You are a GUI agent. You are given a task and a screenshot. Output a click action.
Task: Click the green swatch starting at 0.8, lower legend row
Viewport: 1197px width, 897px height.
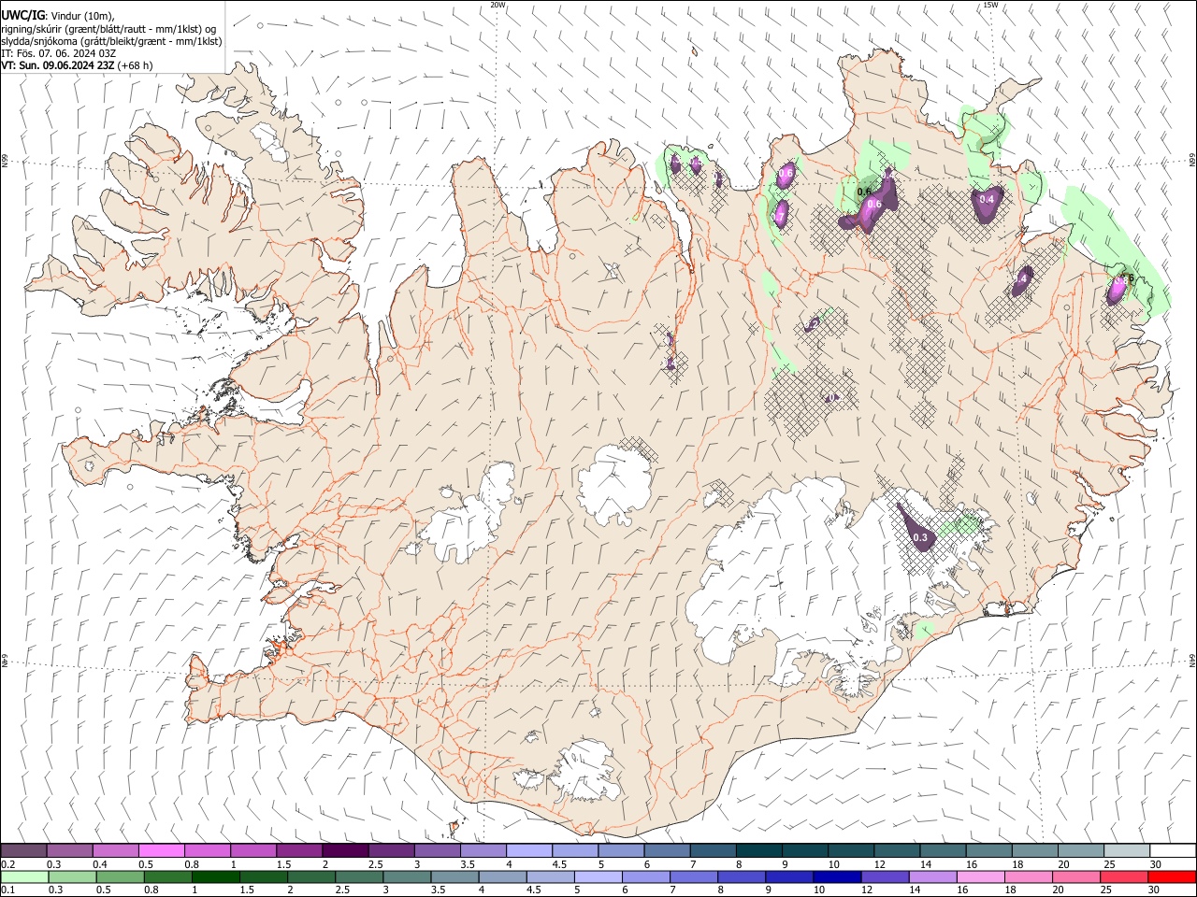pyautogui.click(x=167, y=877)
